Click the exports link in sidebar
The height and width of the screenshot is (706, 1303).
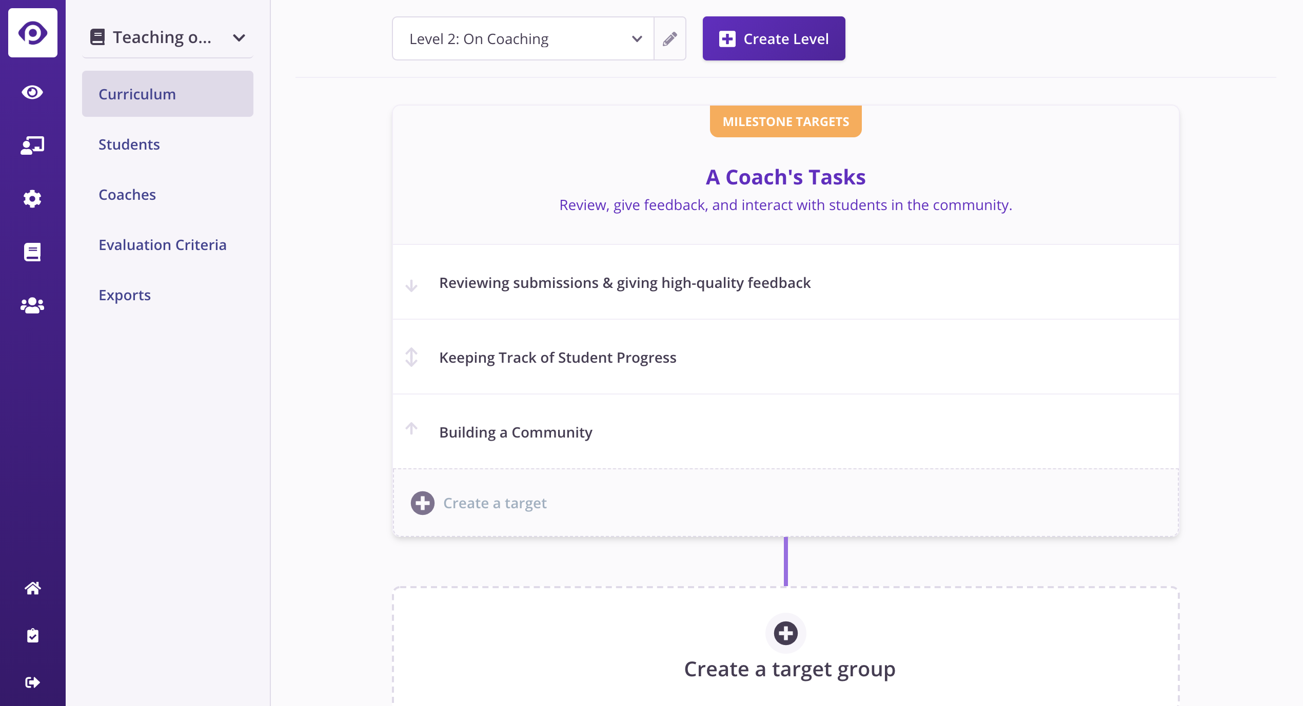tap(125, 294)
